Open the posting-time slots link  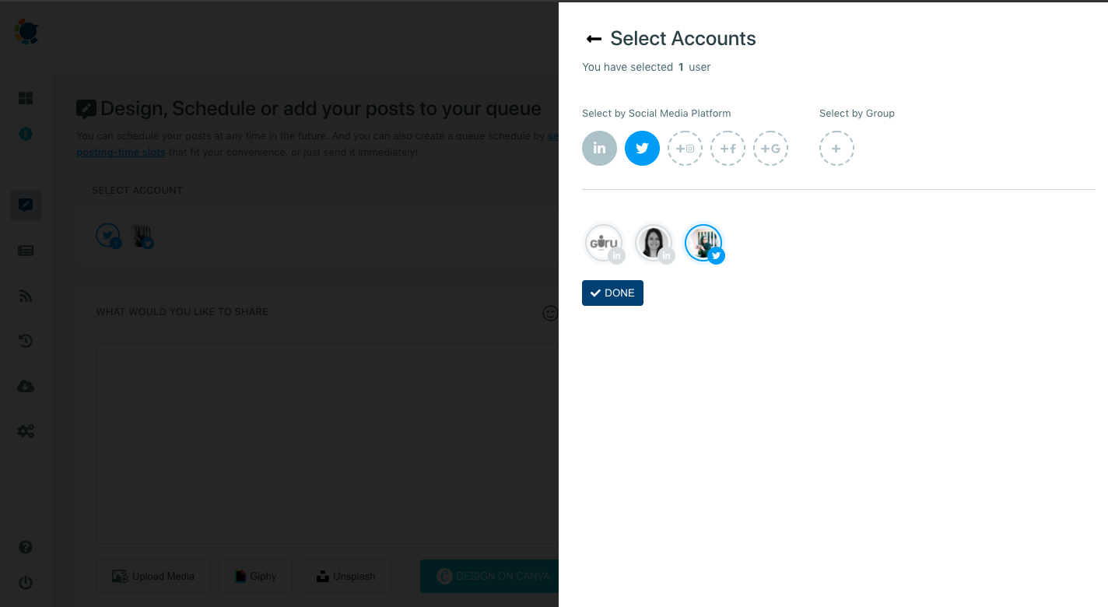pyautogui.click(x=121, y=152)
